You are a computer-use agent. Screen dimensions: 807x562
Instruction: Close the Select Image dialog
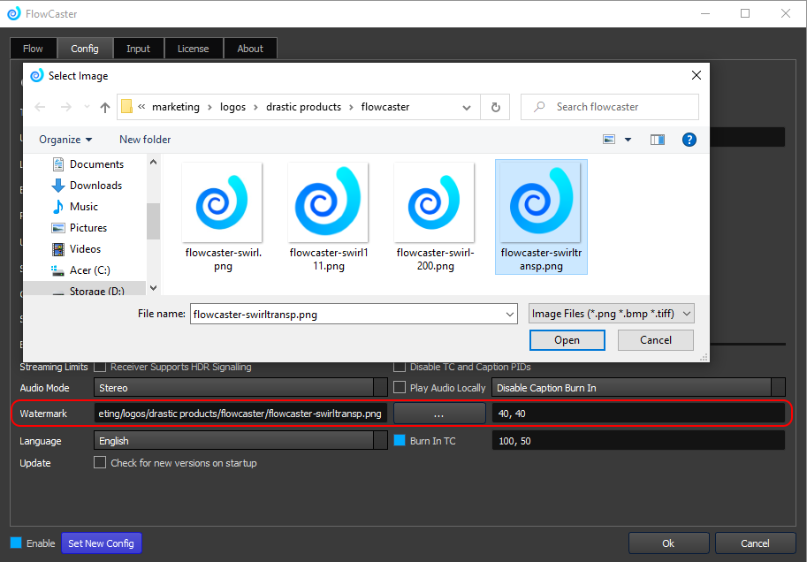pos(697,76)
